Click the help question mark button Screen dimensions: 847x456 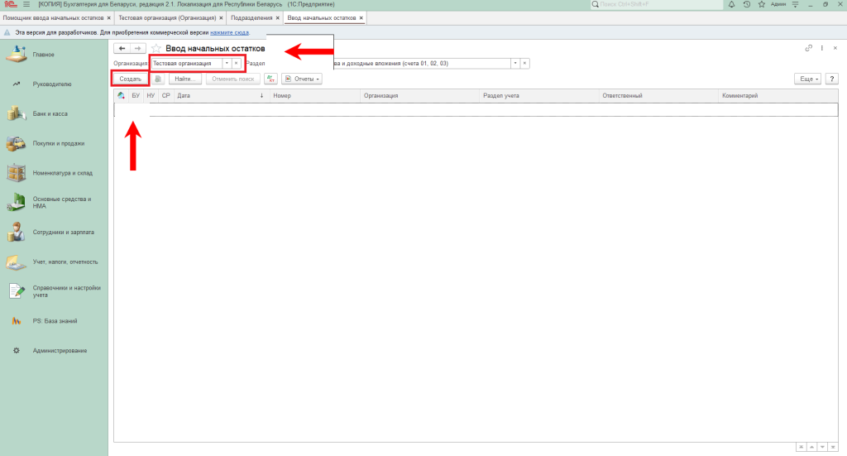tap(831, 79)
